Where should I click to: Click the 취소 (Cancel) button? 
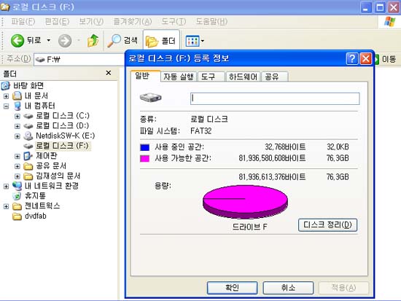pos(288,288)
